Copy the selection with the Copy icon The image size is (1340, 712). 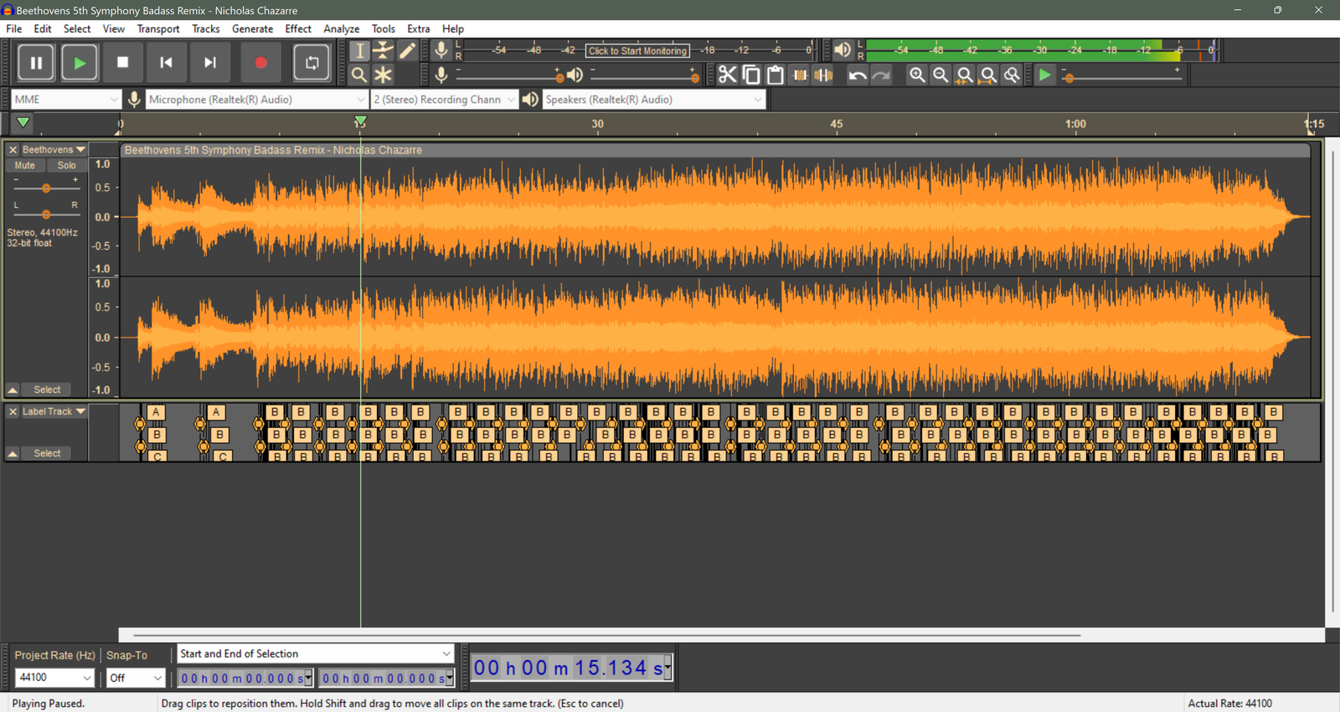[x=751, y=75]
